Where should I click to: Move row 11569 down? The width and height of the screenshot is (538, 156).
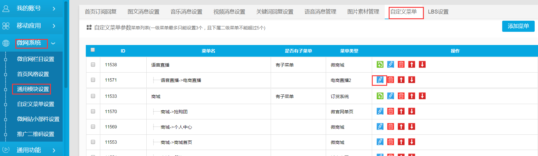(x=412, y=127)
